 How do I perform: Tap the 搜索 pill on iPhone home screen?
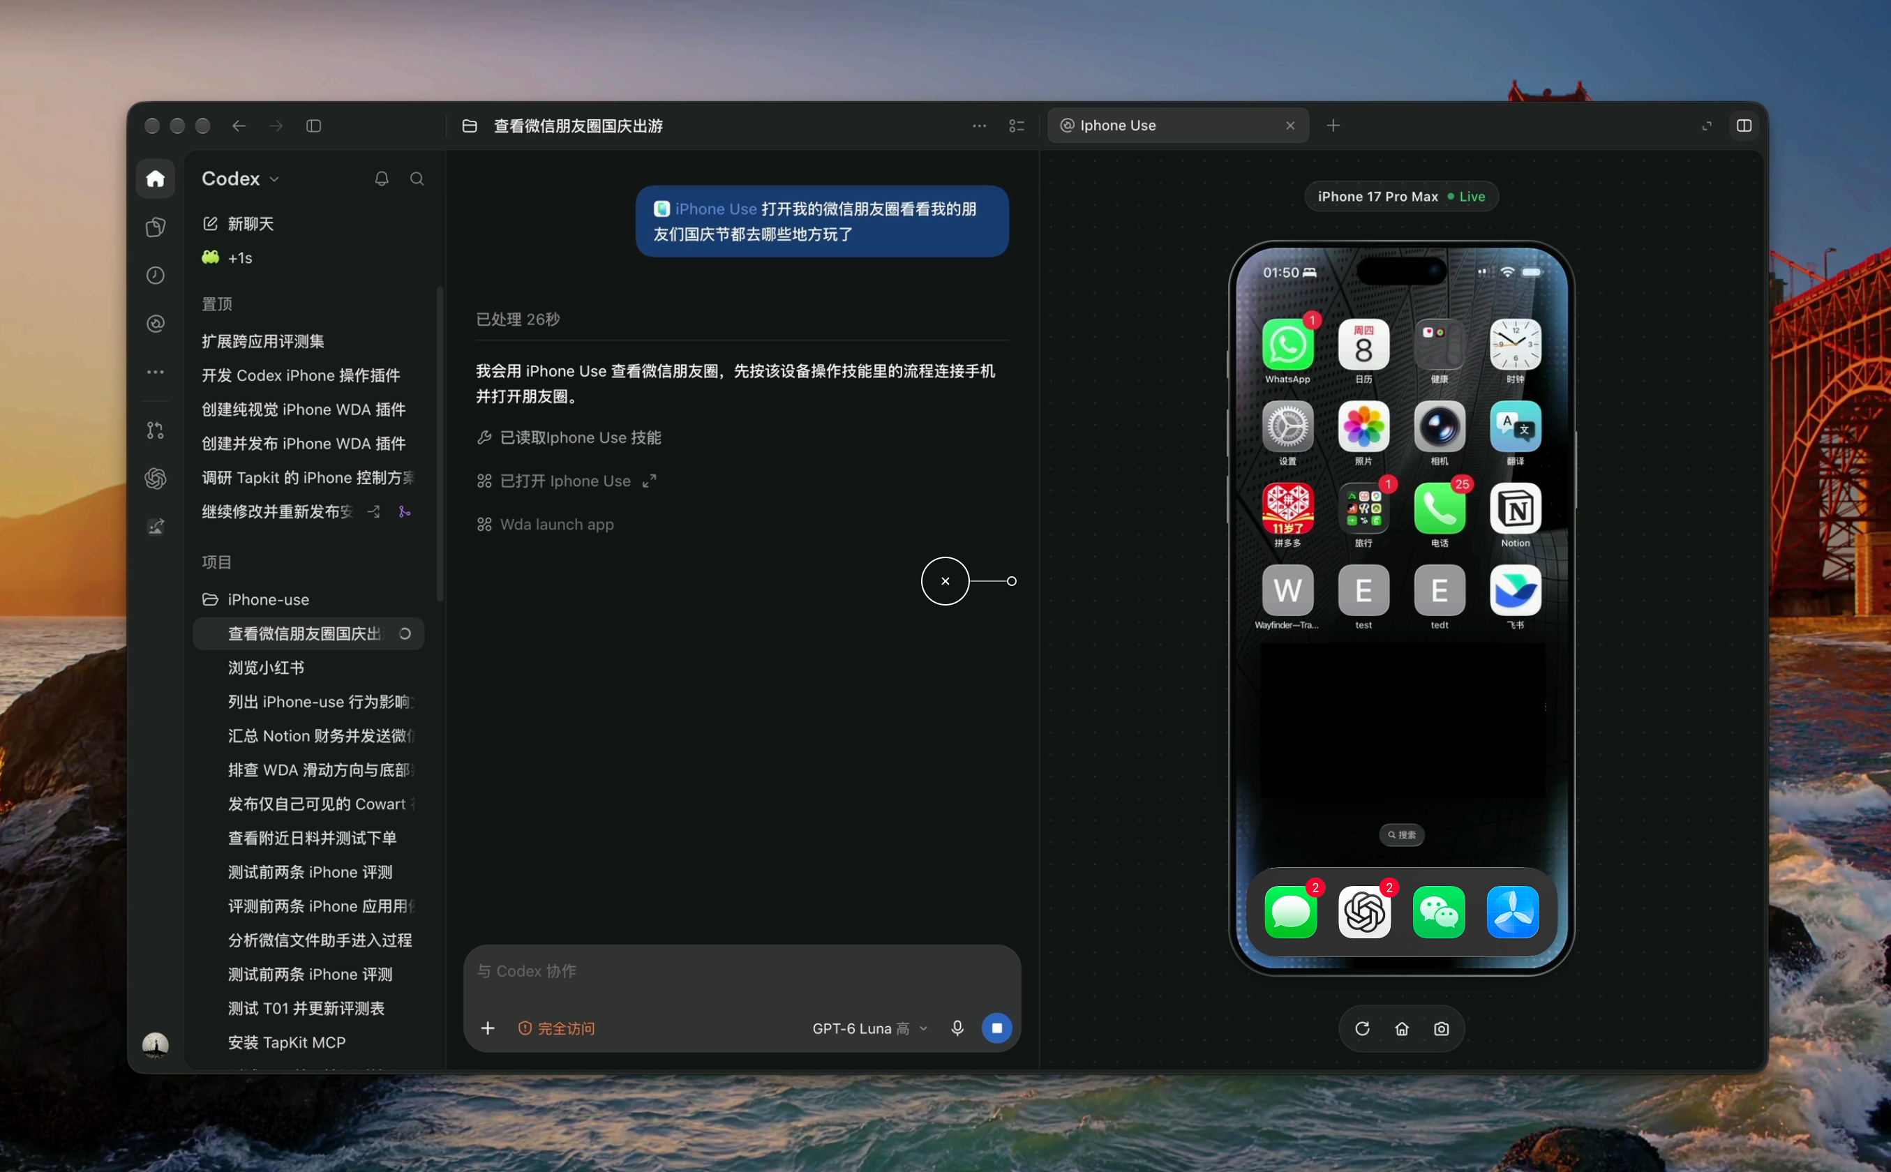tap(1402, 835)
